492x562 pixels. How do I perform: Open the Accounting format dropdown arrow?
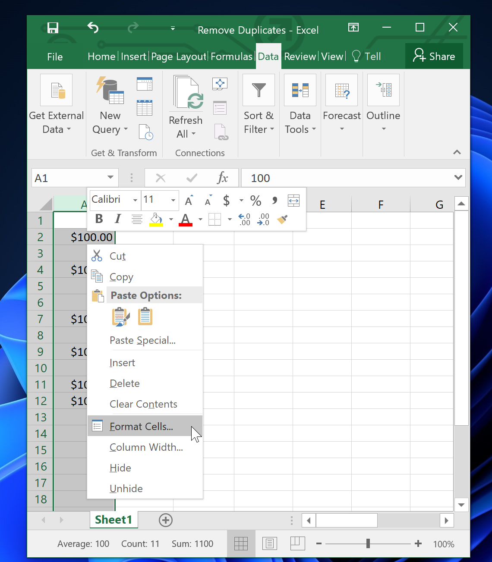[241, 200]
